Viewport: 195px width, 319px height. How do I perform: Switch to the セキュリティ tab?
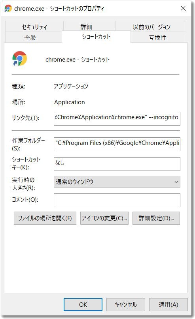[34, 27]
